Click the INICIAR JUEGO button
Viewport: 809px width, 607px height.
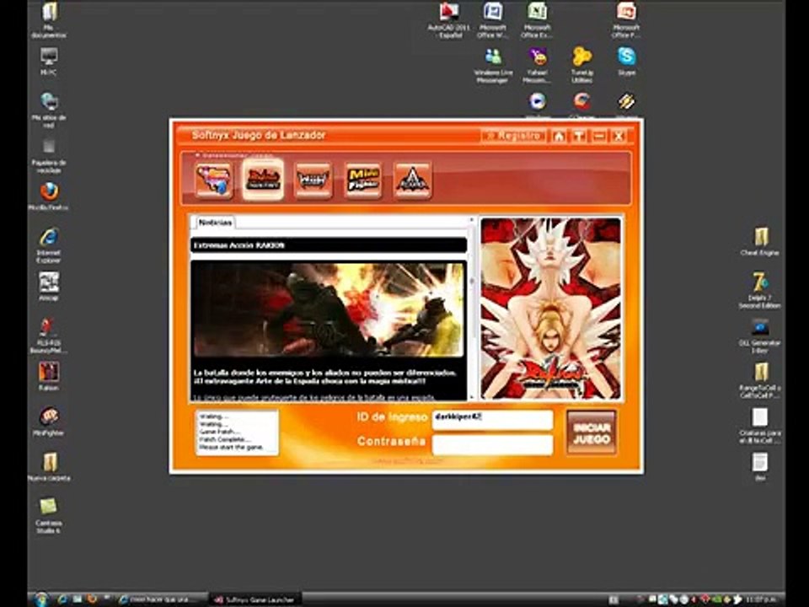point(592,432)
